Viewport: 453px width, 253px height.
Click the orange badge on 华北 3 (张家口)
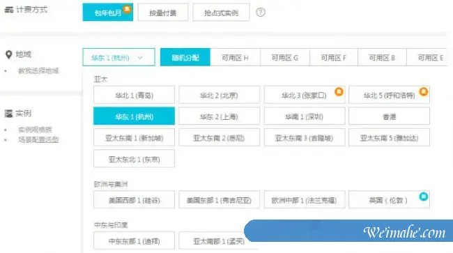coord(339,92)
